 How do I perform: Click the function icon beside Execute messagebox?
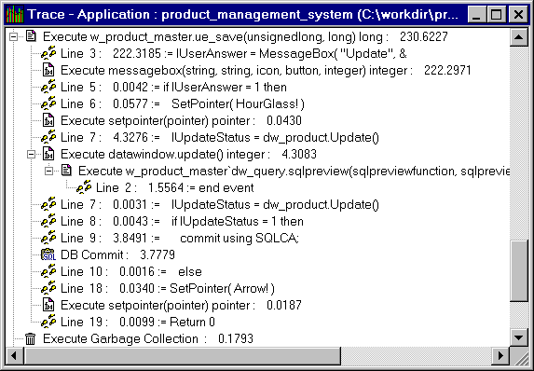click(x=48, y=70)
